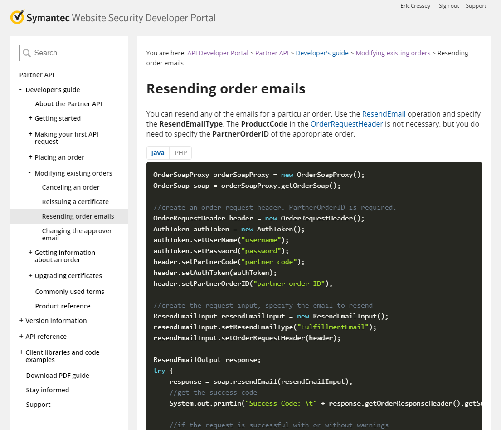Expand Getting information about an order
The height and width of the screenshot is (430, 501).
tap(30, 252)
